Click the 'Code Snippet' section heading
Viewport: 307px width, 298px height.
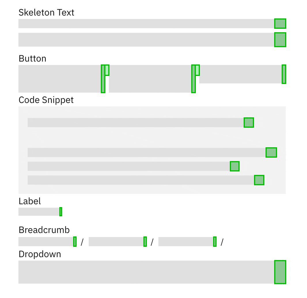[x=46, y=100]
